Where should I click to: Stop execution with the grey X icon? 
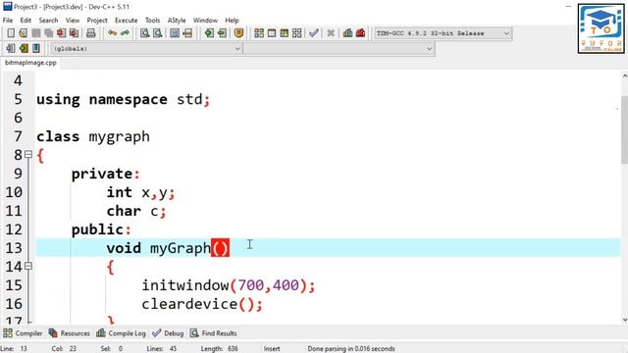tap(331, 33)
